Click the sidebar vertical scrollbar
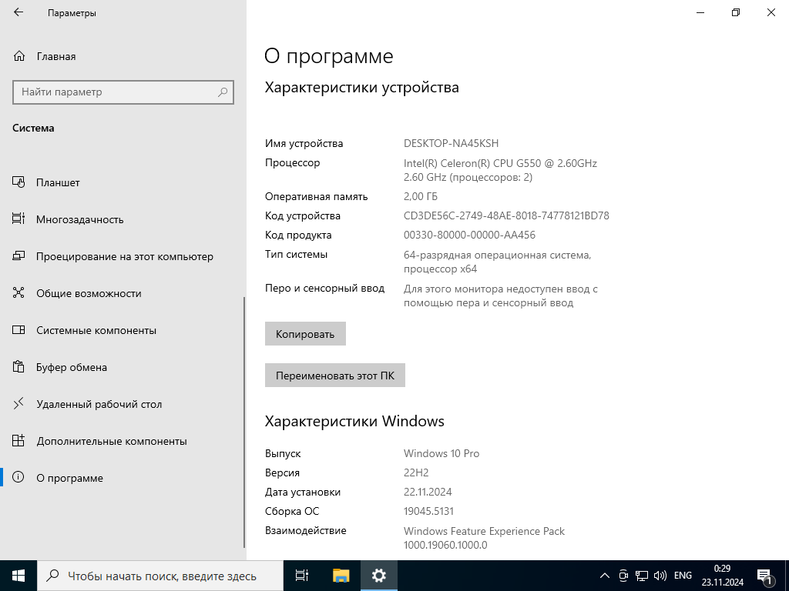Screen dimensions: 789x591 tap(244, 422)
